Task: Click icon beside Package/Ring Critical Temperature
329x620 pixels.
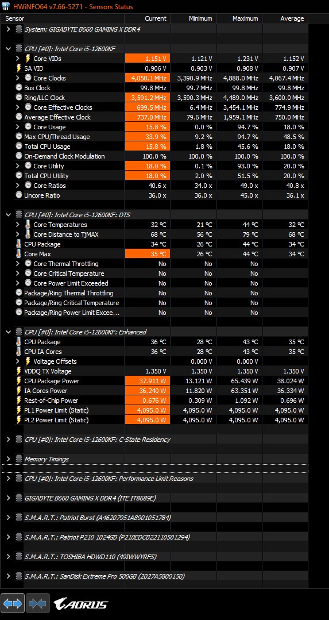Action: point(18,302)
